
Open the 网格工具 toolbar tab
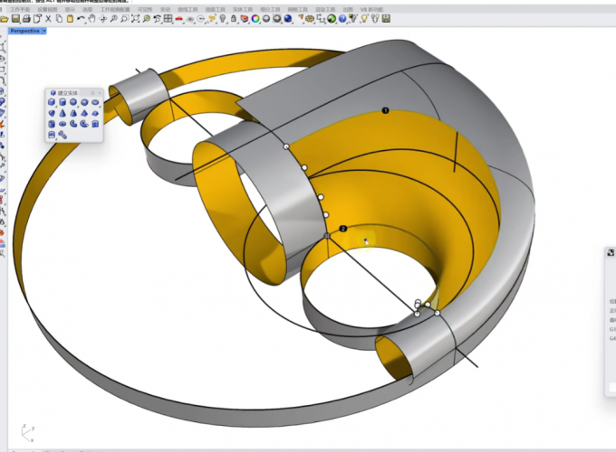coord(297,9)
